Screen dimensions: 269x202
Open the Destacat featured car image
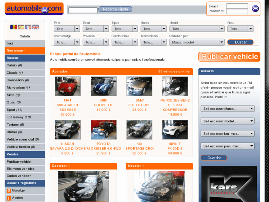point(83,186)
